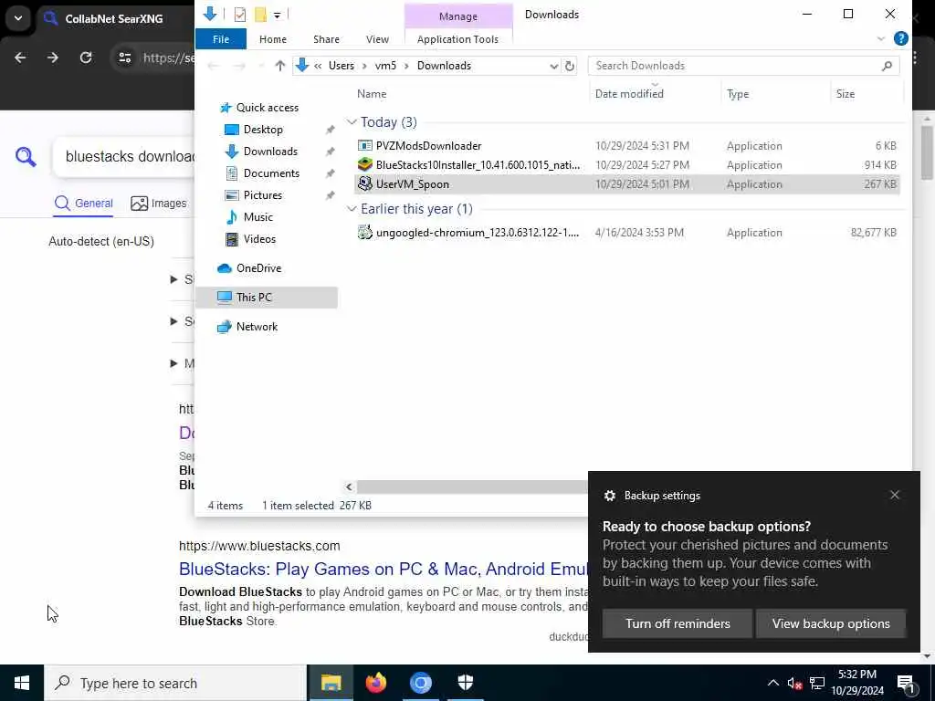The width and height of the screenshot is (935, 701).
Task: Click the muted volume tray icon
Action: point(794,683)
